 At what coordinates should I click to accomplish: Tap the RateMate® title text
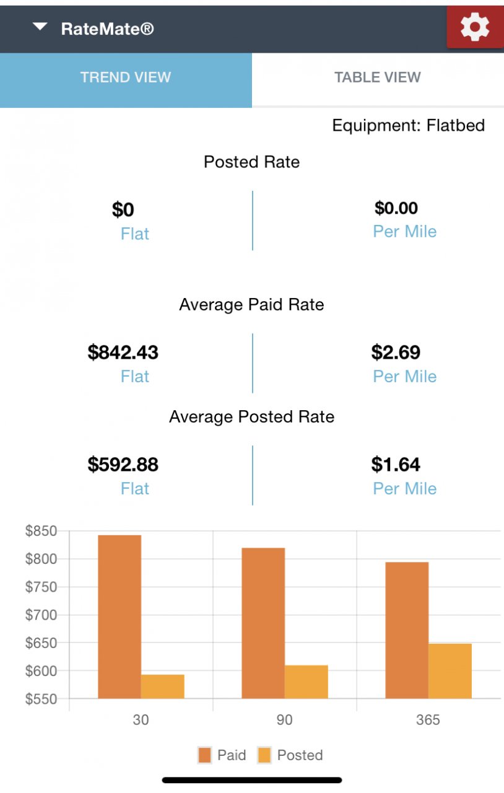pos(107,28)
